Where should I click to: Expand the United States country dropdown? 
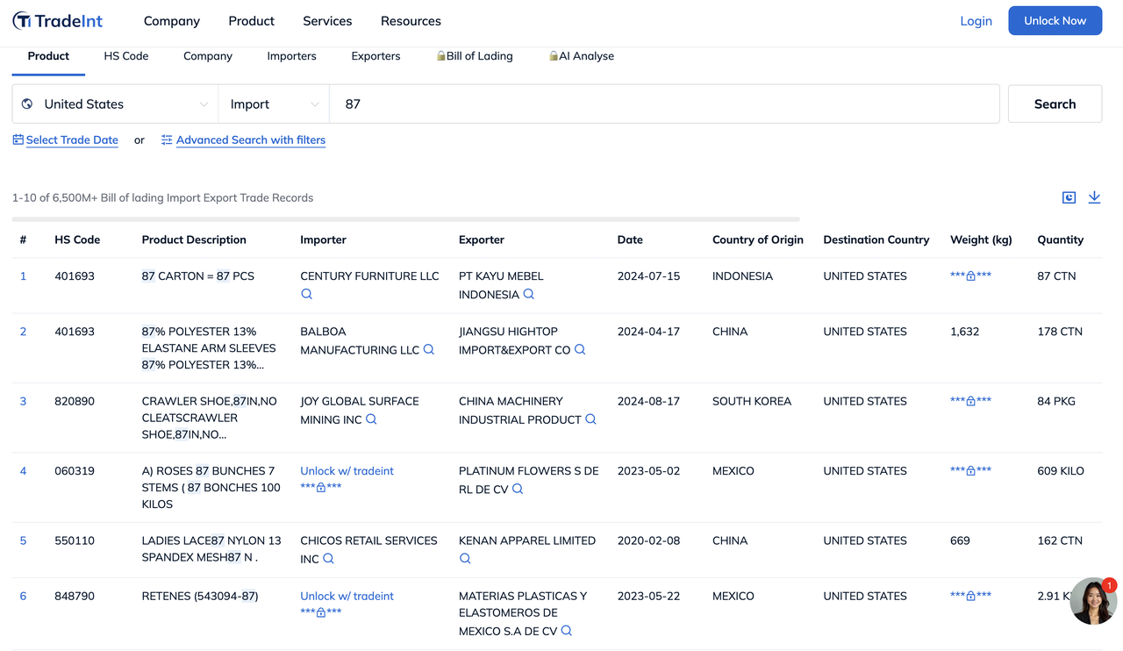(x=115, y=104)
